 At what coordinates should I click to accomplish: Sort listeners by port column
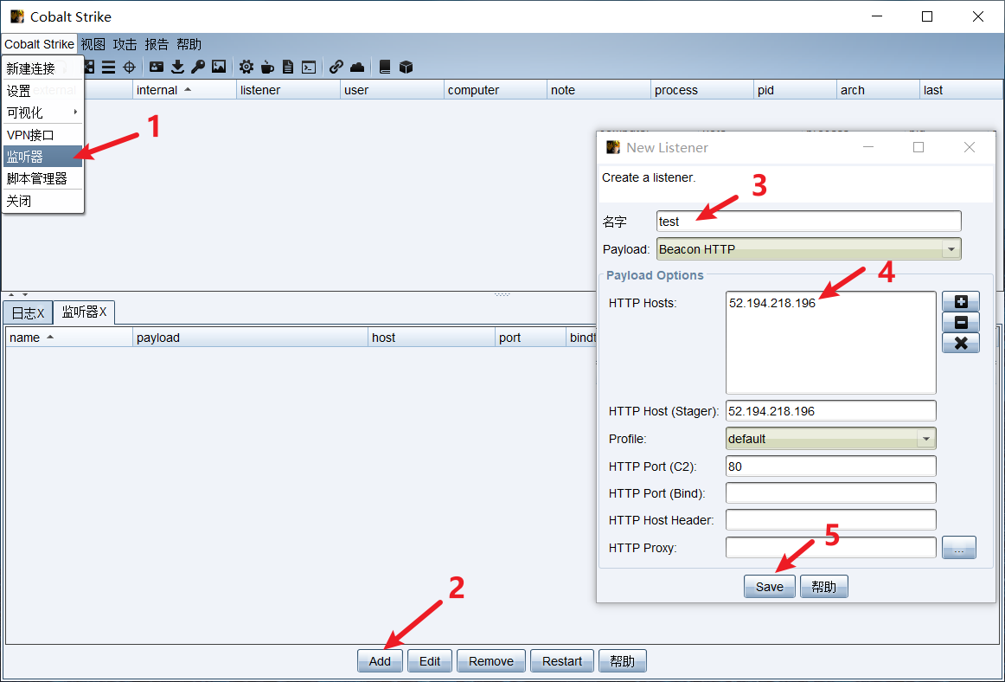531,338
